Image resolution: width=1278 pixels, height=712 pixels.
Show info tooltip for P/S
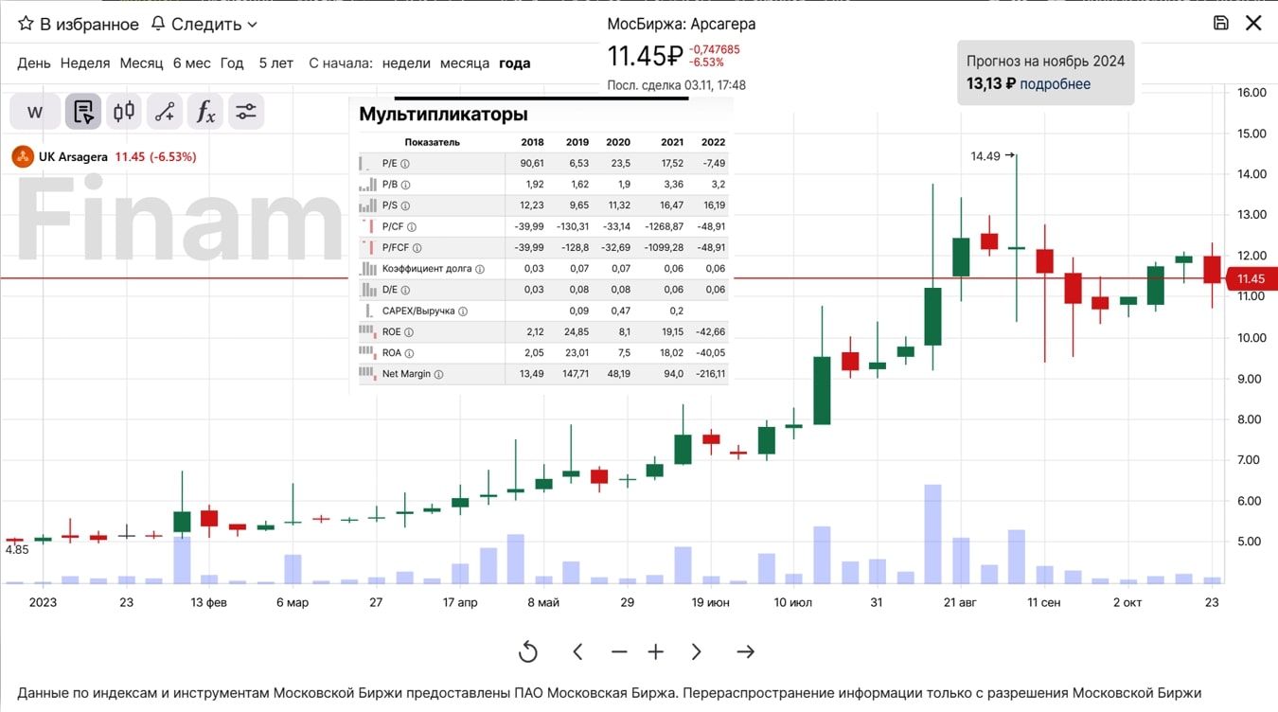coord(405,205)
